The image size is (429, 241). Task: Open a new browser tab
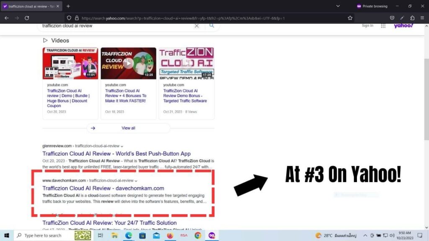[68, 6]
